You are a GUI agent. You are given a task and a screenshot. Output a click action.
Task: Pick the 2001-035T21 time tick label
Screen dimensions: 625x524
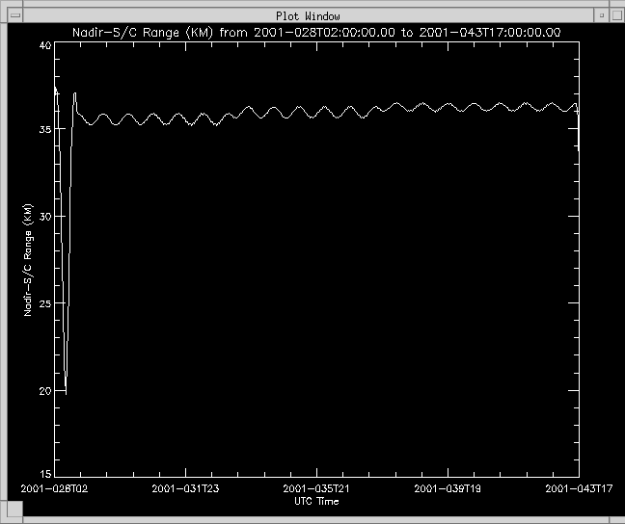(317, 489)
